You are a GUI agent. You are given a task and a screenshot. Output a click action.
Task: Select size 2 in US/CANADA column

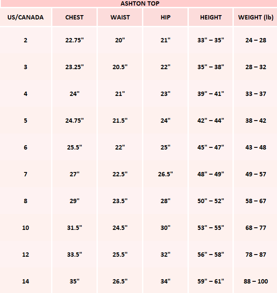pyautogui.click(x=25, y=40)
